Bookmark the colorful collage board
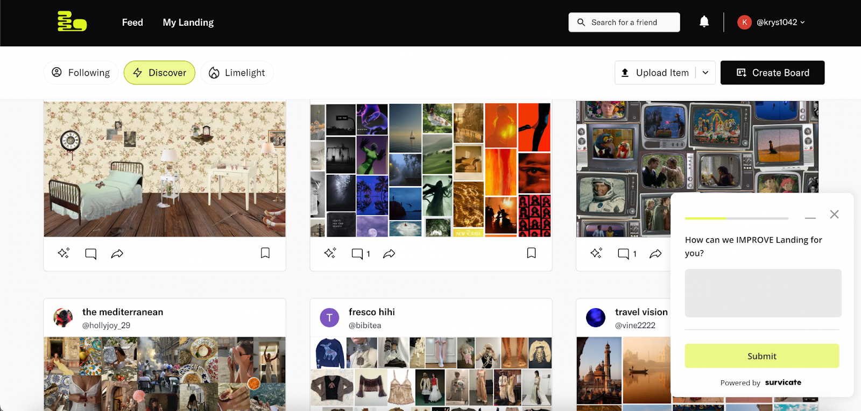Screen dimensions: 861x411 tap(532, 253)
